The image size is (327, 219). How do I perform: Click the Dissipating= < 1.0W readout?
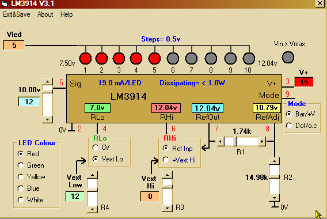tap(192, 83)
